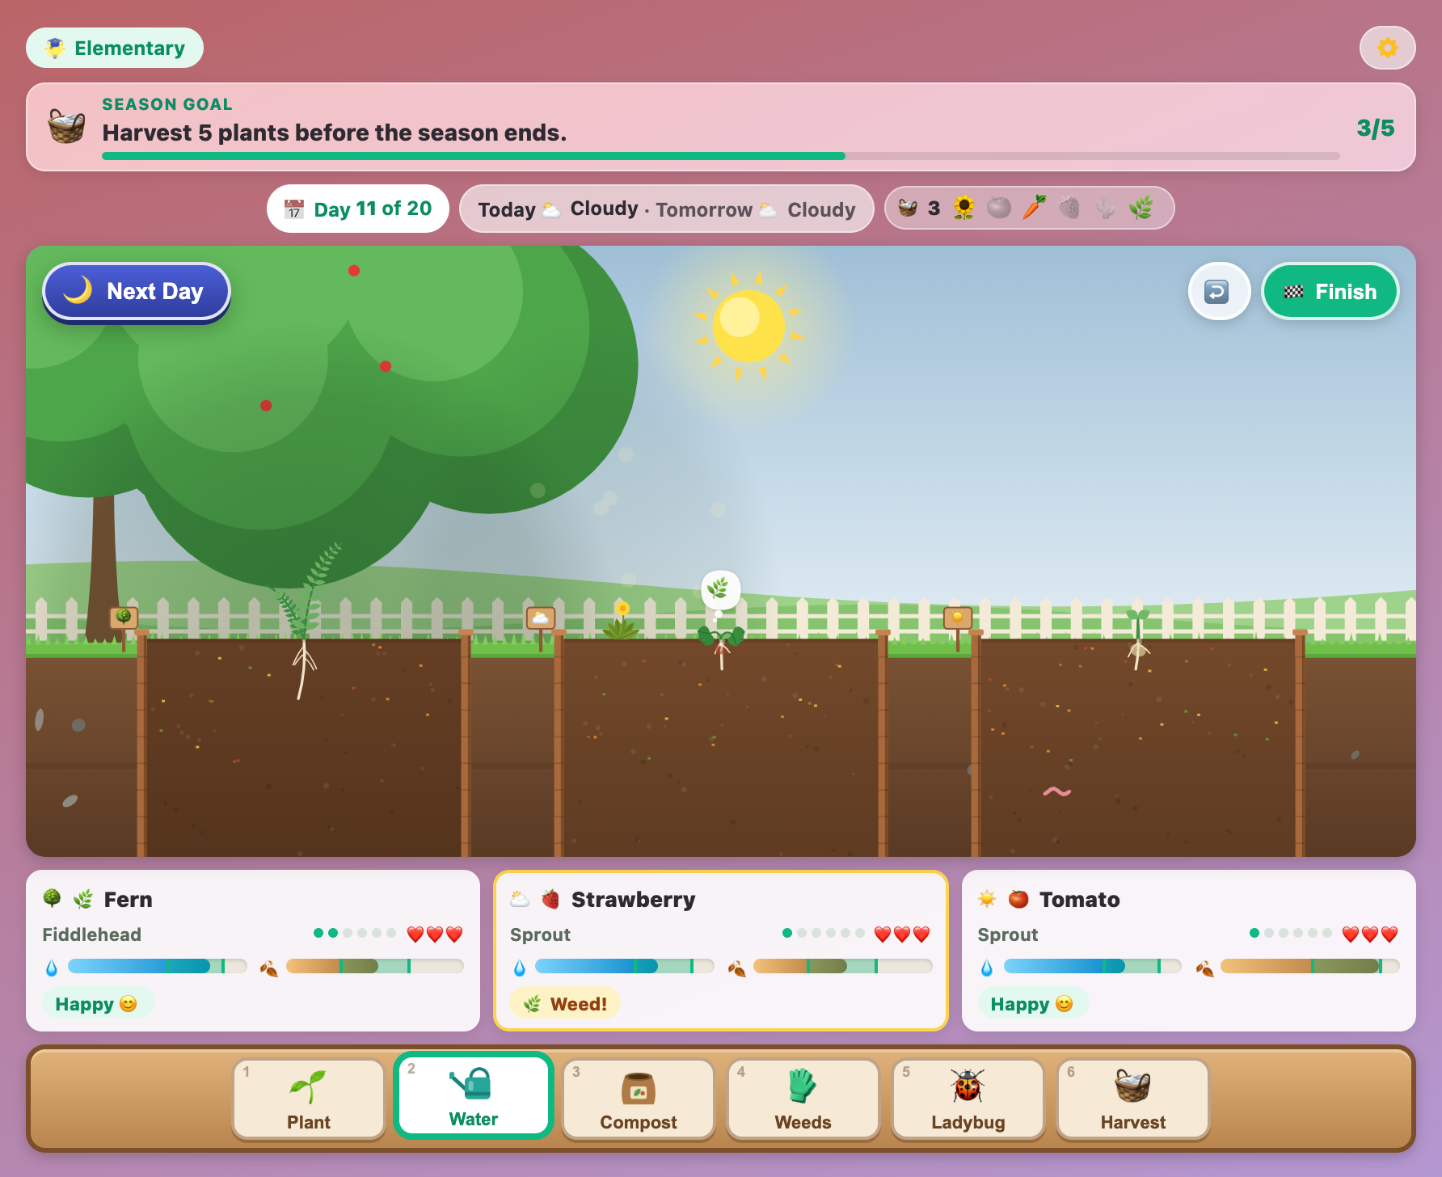Click the carrot harvested icon
Screen dimensions: 1442x1177
coord(1034,208)
